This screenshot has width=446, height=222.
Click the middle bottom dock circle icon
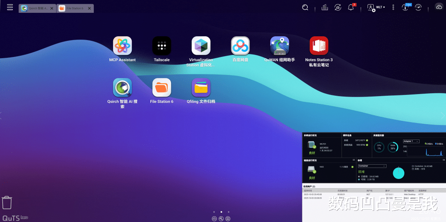221,219
